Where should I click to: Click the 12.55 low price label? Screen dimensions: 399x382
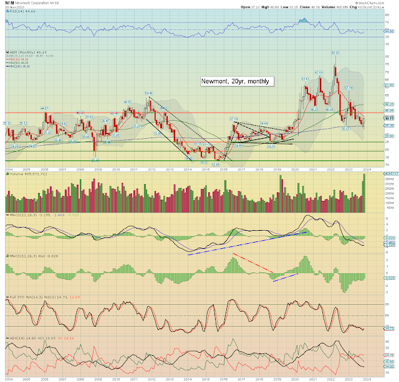point(216,165)
